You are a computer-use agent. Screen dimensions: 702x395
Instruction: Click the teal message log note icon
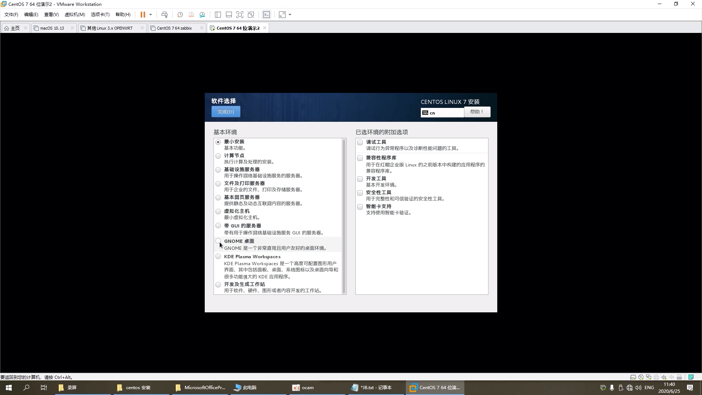pyautogui.click(x=691, y=377)
